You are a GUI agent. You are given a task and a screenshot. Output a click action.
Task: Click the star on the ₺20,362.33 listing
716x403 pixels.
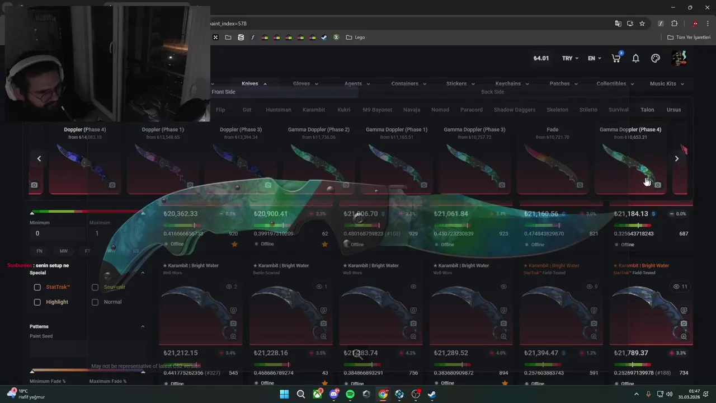click(x=234, y=244)
